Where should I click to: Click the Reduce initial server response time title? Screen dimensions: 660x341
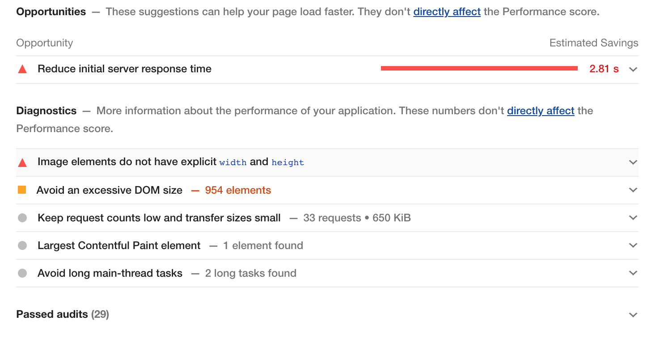tap(124, 69)
